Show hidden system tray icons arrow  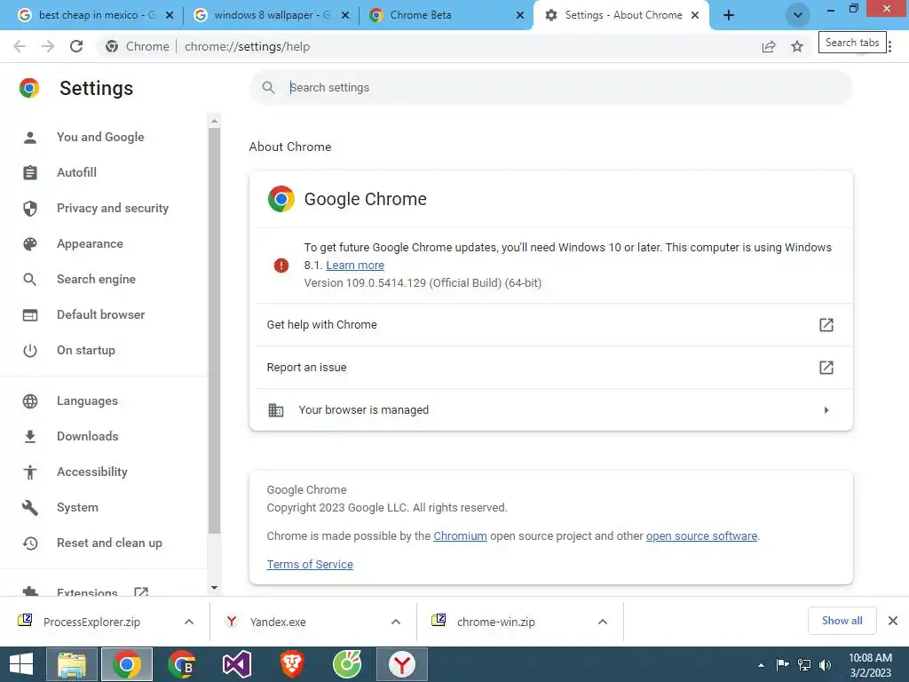tap(761, 665)
